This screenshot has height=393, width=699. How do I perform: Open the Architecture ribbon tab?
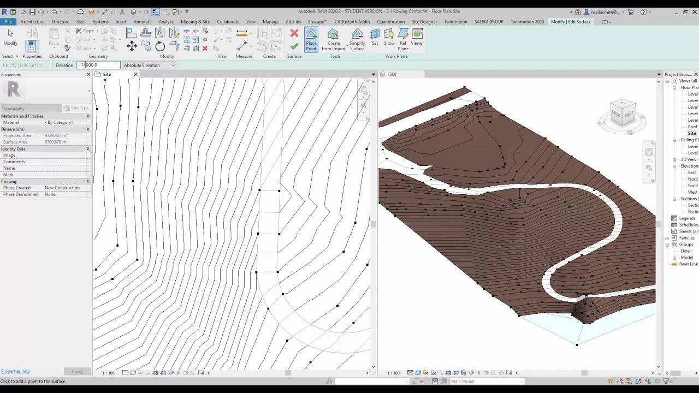click(x=32, y=22)
